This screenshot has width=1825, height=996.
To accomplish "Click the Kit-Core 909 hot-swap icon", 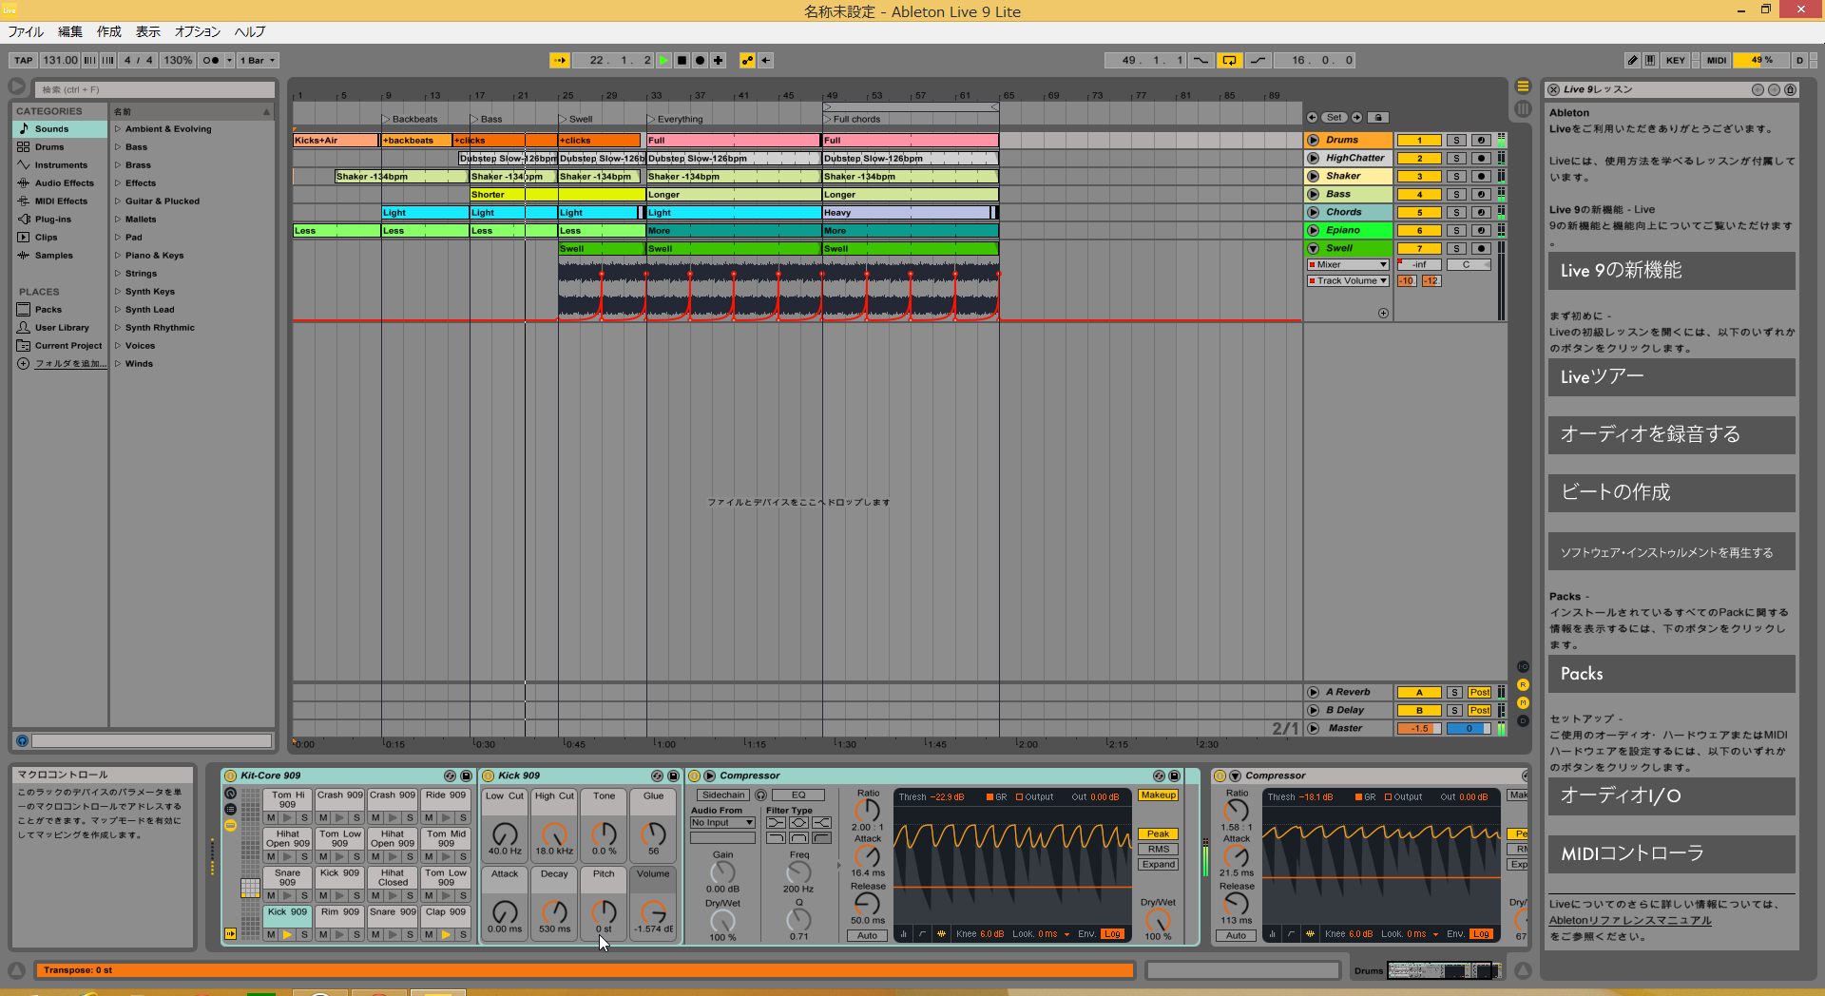I will coord(450,776).
